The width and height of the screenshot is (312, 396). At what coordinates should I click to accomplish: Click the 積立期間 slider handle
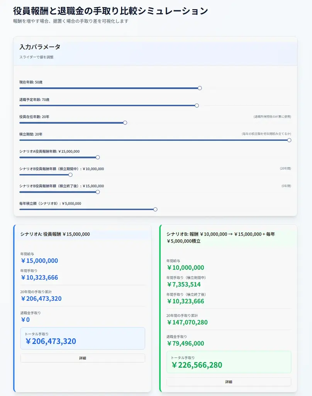click(x=290, y=140)
